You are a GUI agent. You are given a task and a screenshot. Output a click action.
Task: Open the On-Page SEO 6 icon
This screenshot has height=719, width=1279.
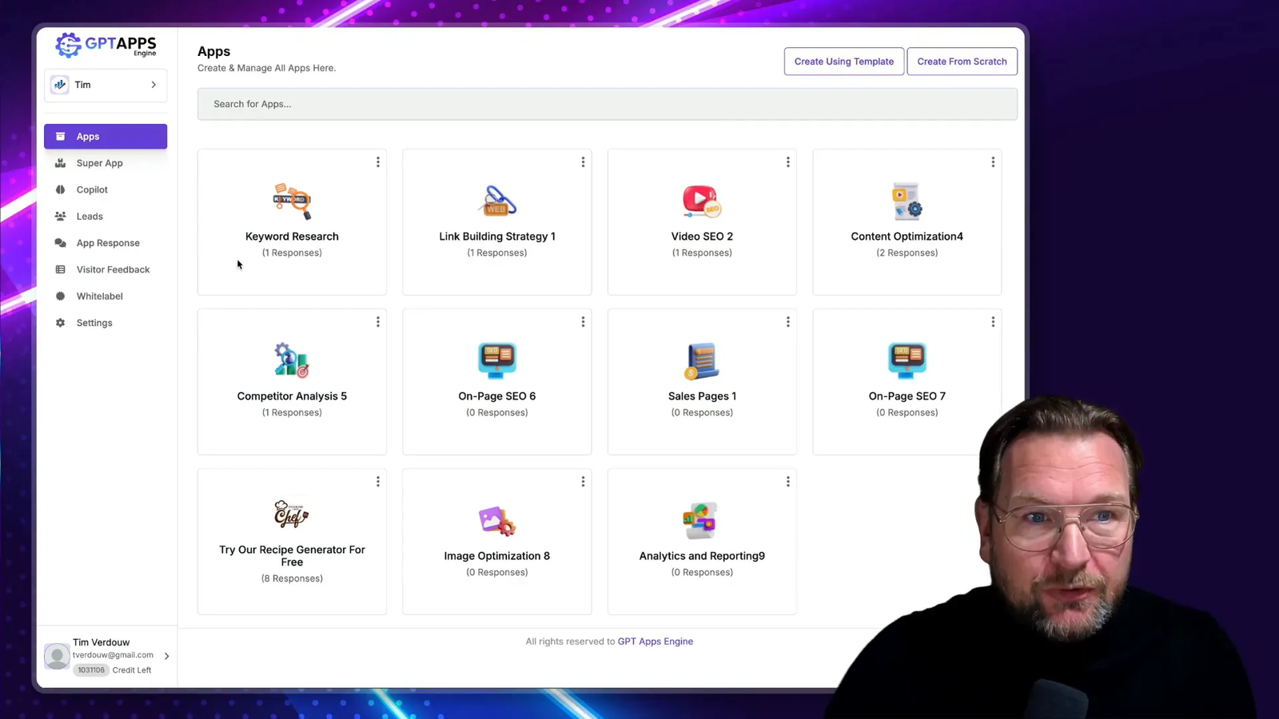coord(497,361)
